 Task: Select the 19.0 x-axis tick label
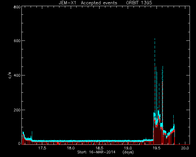(128, 148)
